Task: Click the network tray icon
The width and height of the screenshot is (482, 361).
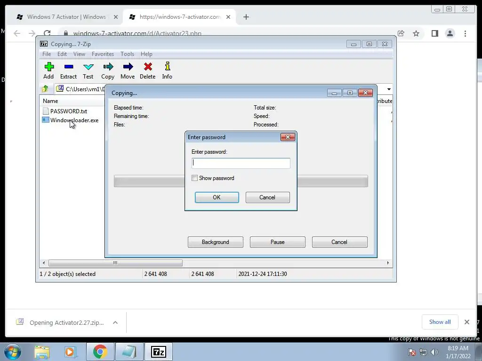Action: tap(423, 352)
